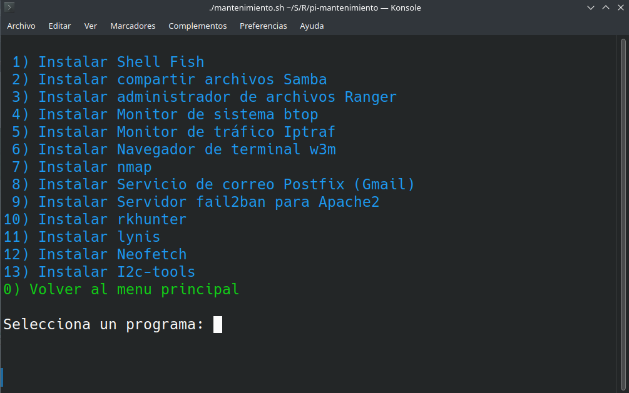Click 'Instalar Servidor fail2ban para Apache2' line
This screenshot has width=629, height=393.
tap(195, 202)
